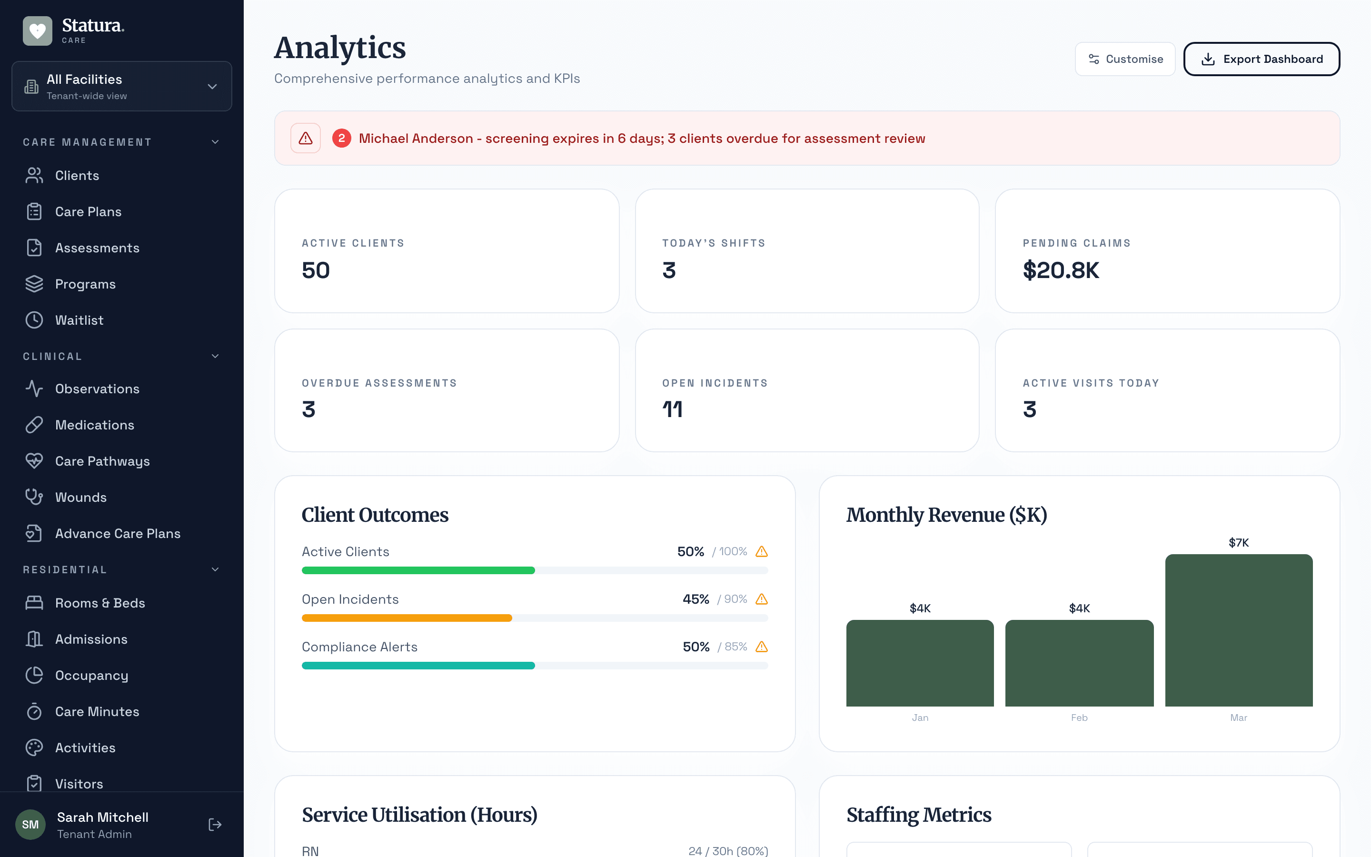1371x857 pixels.
Task: Log out via the icon beside Sarah Mitchell
Action: [215, 825]
